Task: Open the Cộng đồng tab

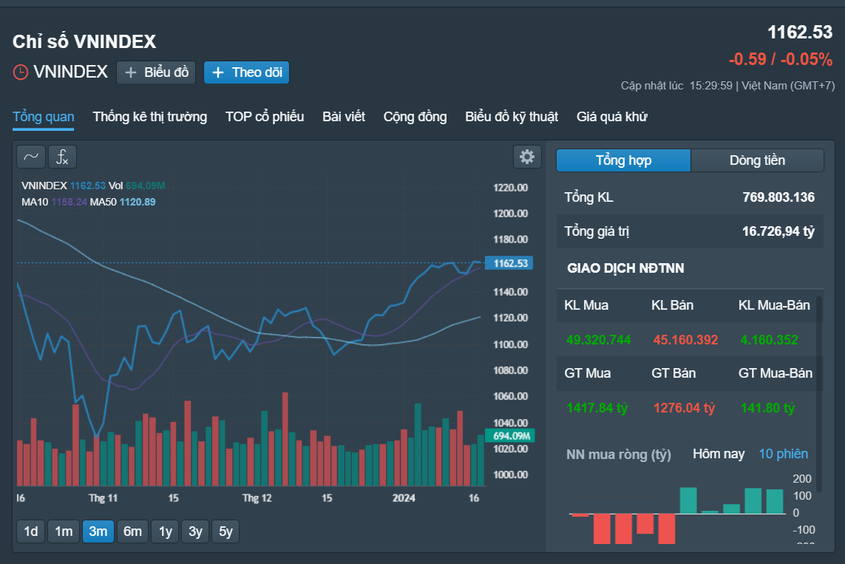Action: (415, 117)
